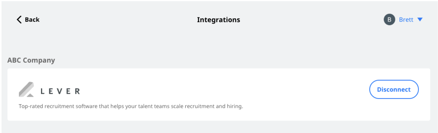
Task: Click the letter B in profile badge
Action: pos(389,20)
